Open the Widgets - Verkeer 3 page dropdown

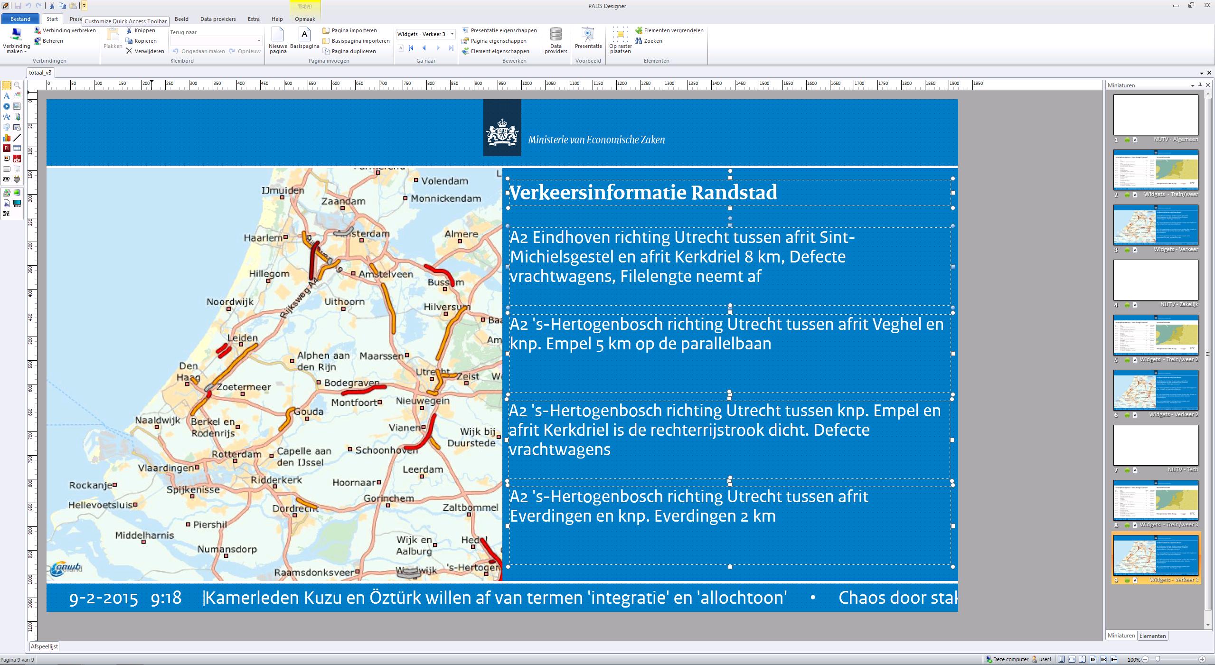click(452, 34)
